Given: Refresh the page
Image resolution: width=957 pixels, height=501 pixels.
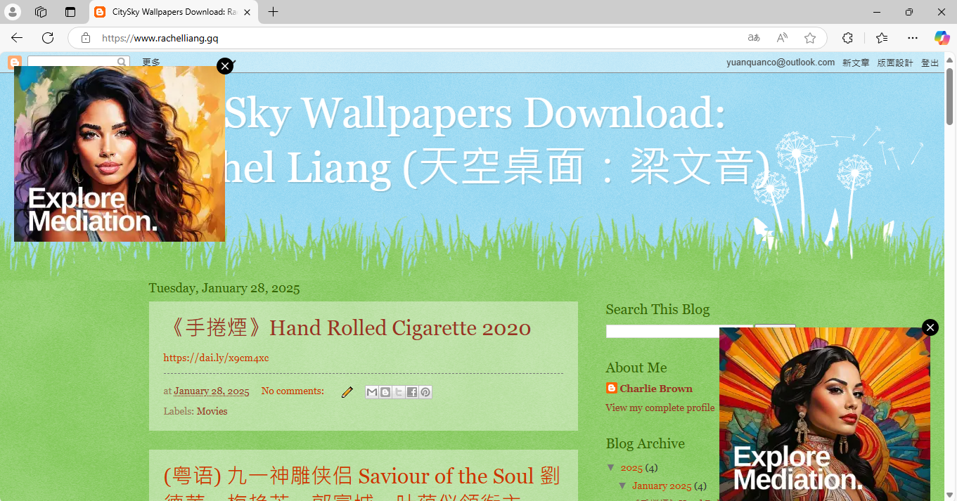Looking at the screenshot, I should tap(48, 38).
